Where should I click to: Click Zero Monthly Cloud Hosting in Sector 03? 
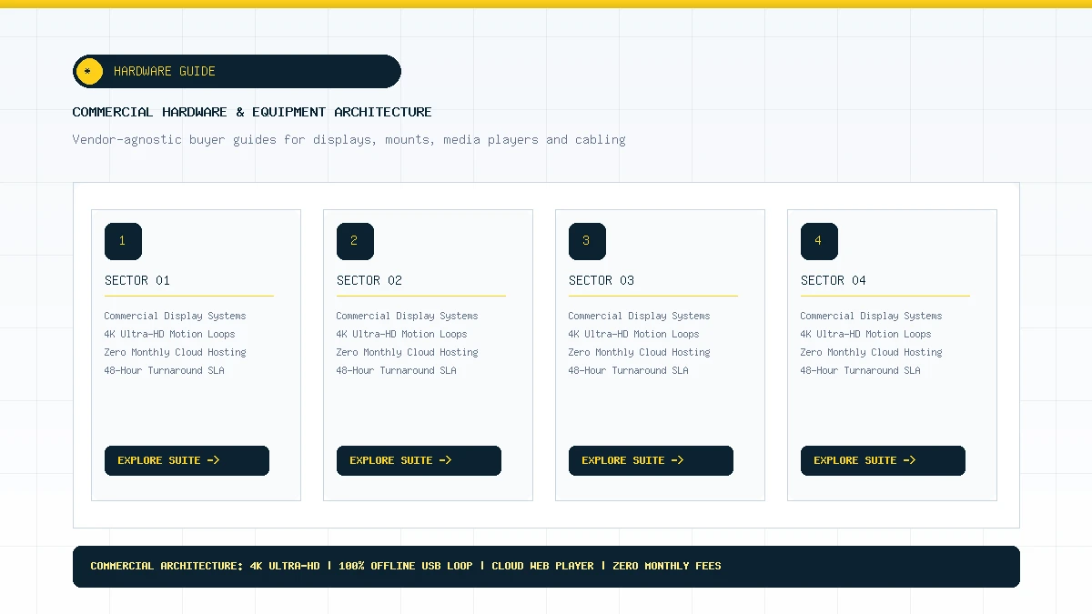pyautogui.click(x=639, y=352)
